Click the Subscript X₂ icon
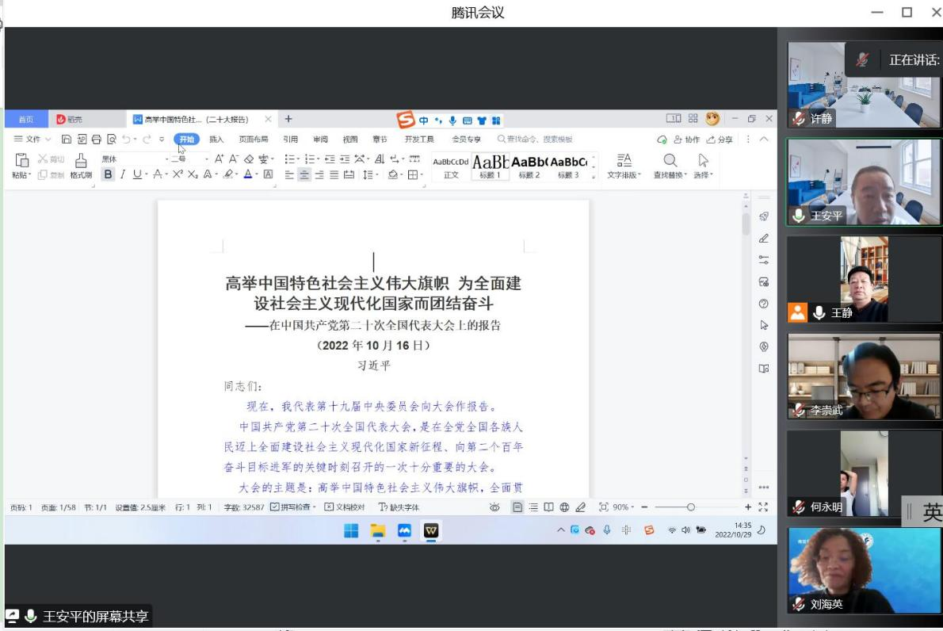The width and height of the screenshot is (943, 631). 193,174
